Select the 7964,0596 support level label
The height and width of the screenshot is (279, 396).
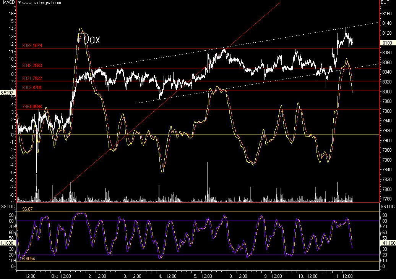tap(32, 107)
